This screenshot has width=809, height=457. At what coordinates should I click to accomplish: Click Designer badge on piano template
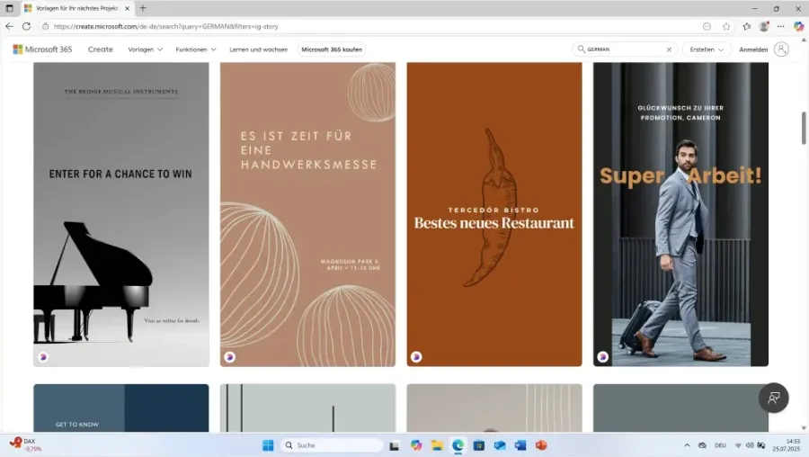coord(43,357)
